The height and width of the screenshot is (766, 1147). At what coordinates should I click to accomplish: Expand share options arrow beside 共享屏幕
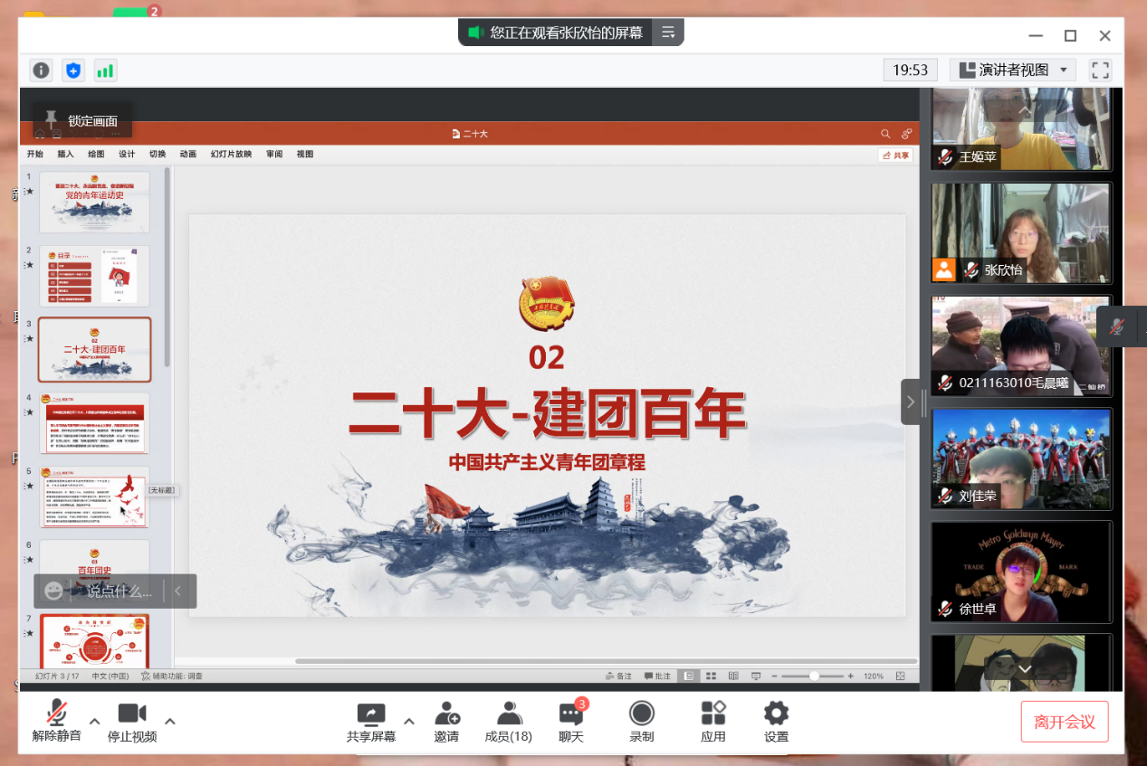point(409,722)
